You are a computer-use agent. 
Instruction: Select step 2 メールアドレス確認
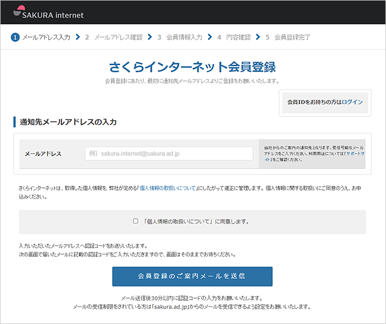(x=114, y=37)
